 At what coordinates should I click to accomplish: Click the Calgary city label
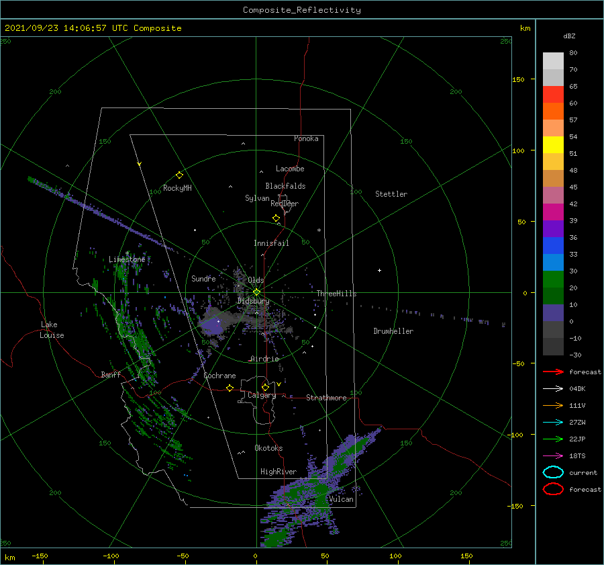[x=262, y=395]
